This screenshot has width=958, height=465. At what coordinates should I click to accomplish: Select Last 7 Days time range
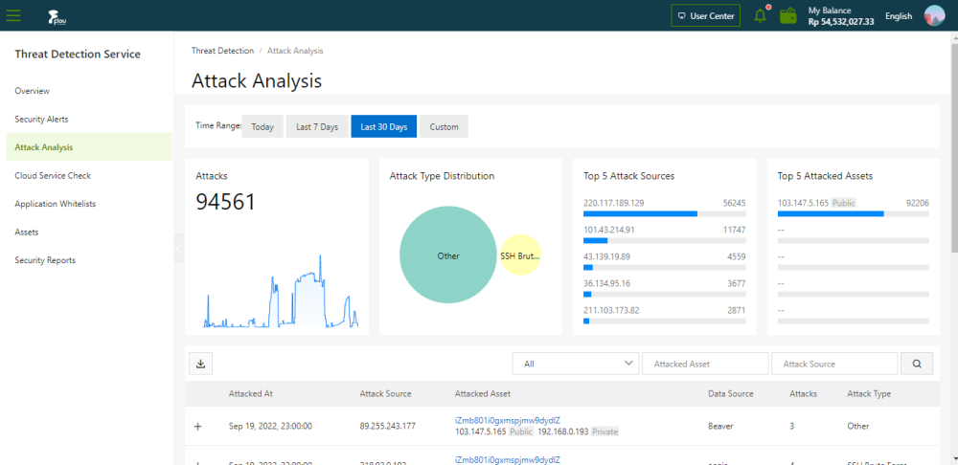pos(317,127)
